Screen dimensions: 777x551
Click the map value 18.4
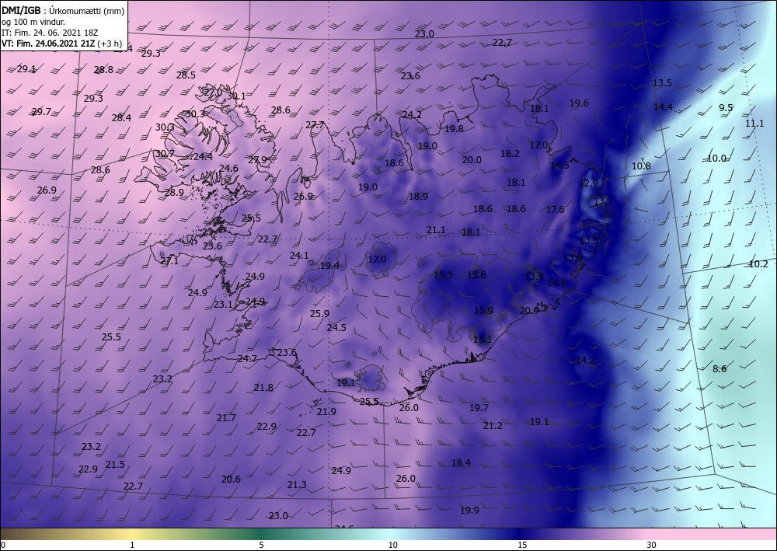click(461, 463)
